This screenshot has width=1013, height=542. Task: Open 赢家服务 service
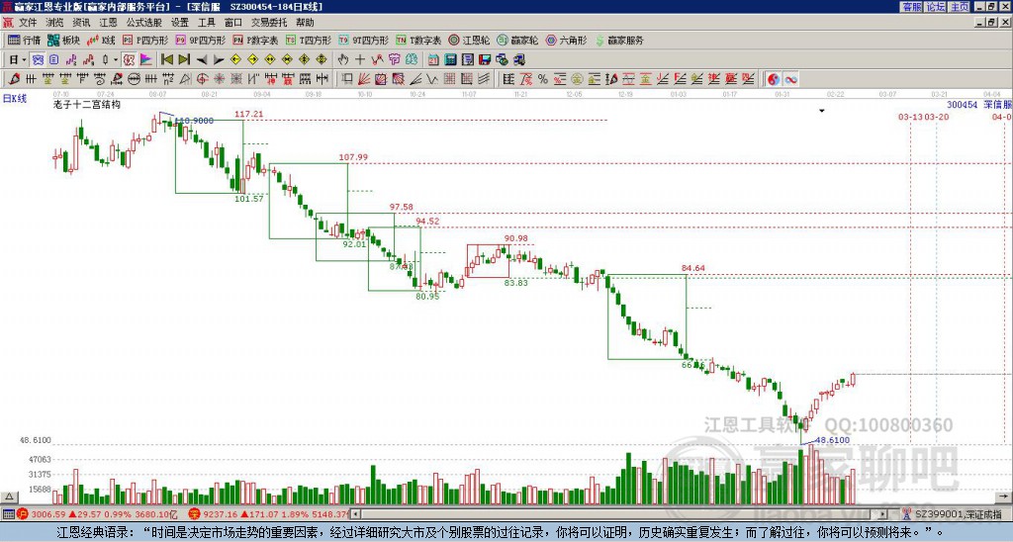(x=619, y=40)
